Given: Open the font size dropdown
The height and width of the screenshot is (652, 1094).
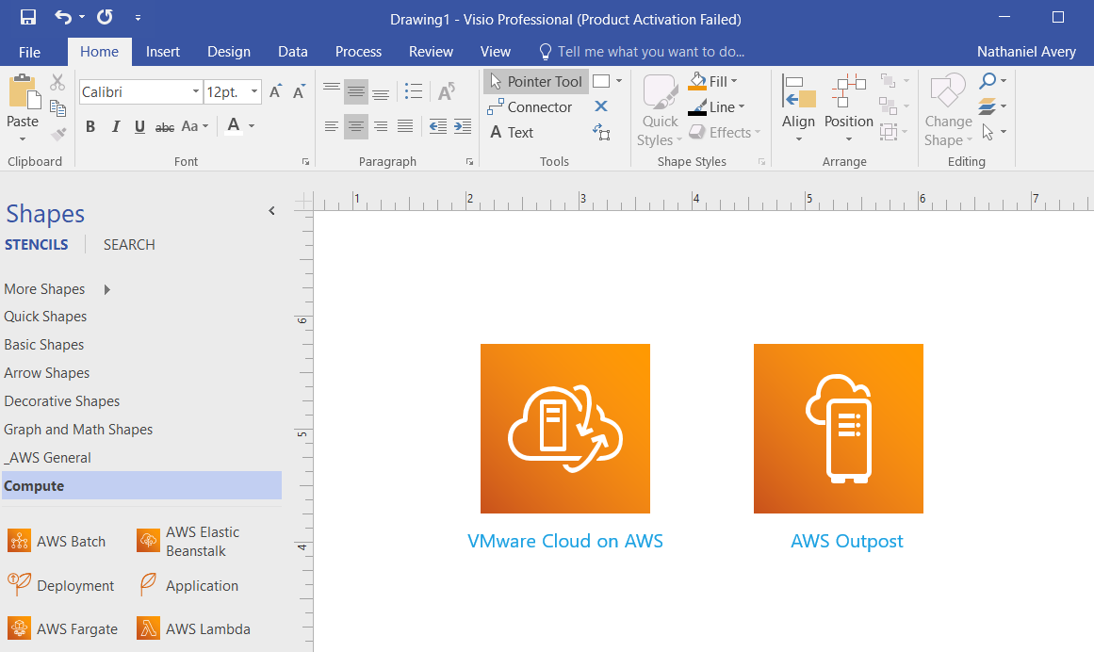Looking at the screenshot, I should point(254,91).
